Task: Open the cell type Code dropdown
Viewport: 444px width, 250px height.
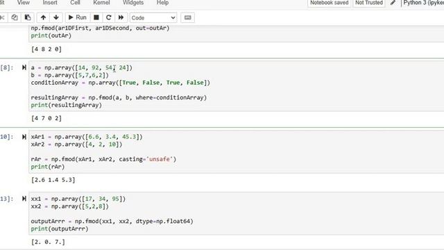Action: [153, 17]
